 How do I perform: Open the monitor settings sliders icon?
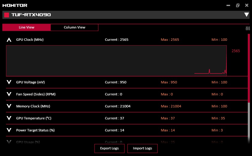248,28
